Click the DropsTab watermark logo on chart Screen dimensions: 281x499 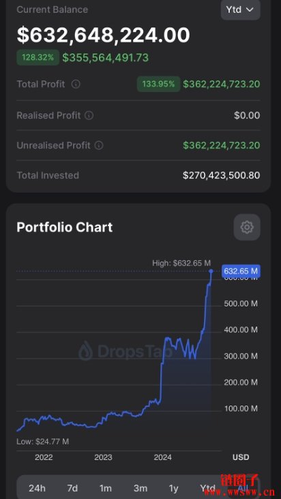click(126, 351)
